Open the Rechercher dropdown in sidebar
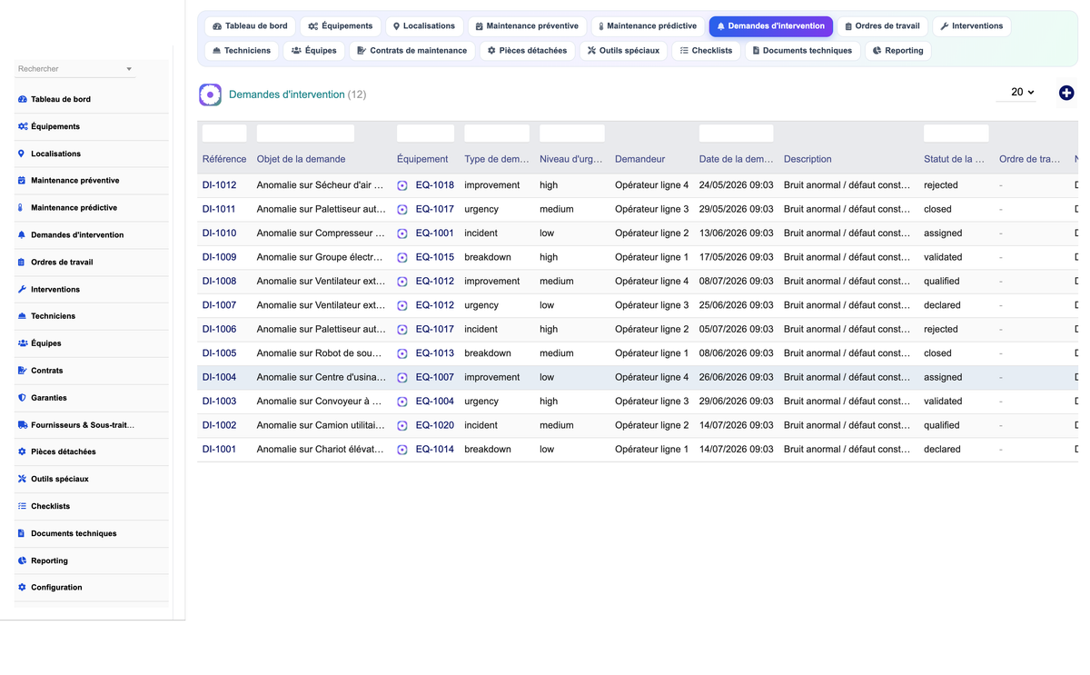The width and height of the screenshot is (1090, 675). click(x=74, y=69)
